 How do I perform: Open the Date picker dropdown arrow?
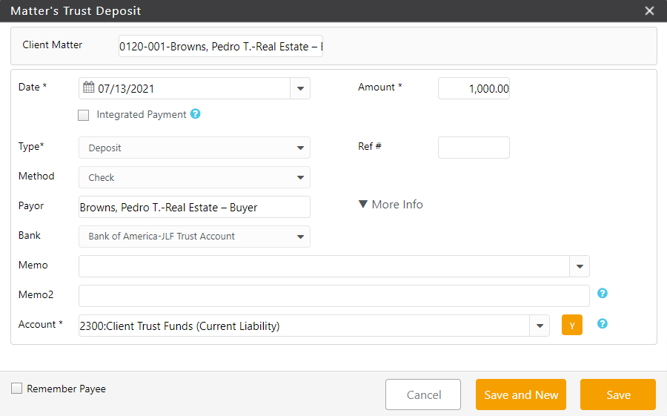(300, 88)
